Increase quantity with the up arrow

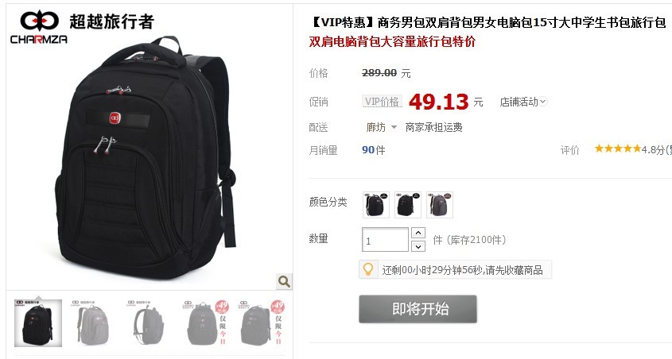pyautogui.click(x=418, y=233)
